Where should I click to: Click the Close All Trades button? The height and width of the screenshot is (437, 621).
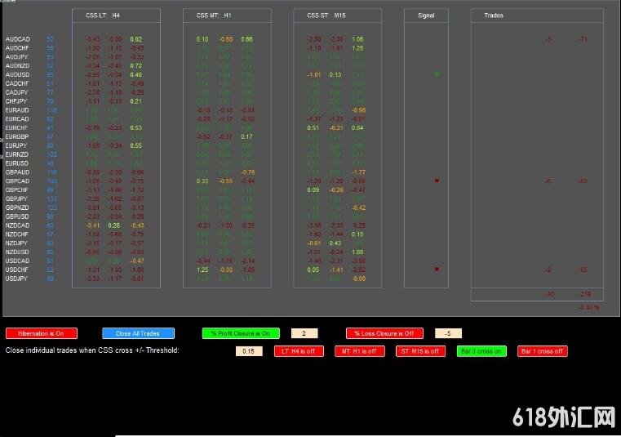(138, 333)
